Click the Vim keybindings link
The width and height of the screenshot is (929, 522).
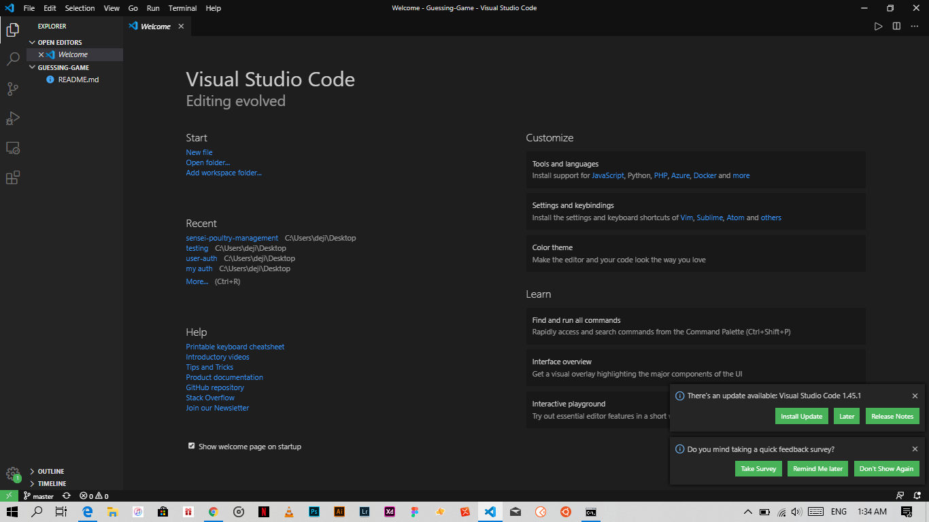[686, 217]
